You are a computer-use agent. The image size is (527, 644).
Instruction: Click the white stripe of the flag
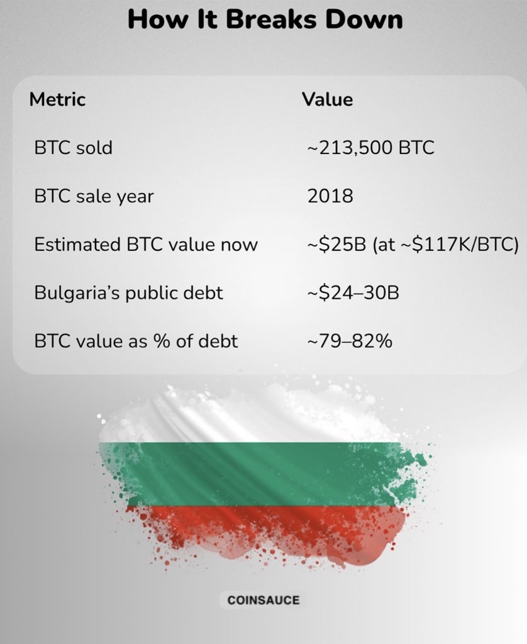[x=252, y=418]
